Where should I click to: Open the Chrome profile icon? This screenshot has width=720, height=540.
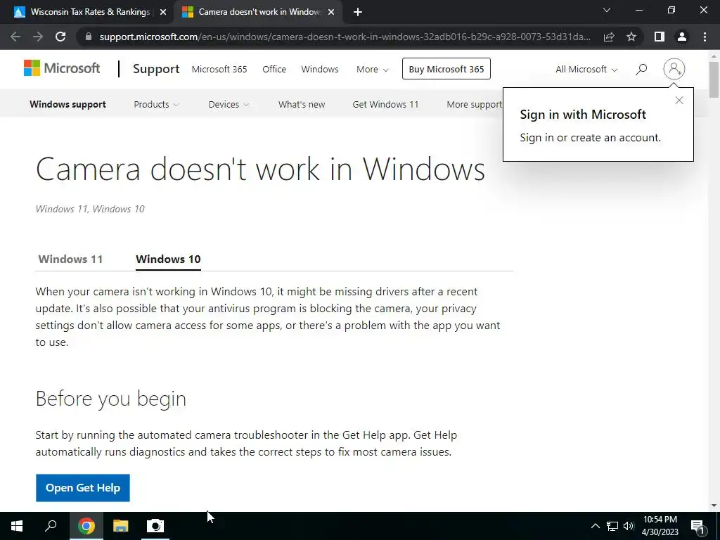682,37
